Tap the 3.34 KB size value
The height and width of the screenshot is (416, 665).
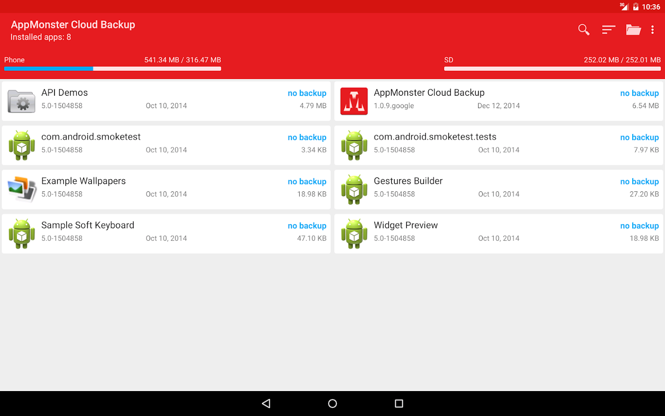pyautogui.click(x=314, y=150)
